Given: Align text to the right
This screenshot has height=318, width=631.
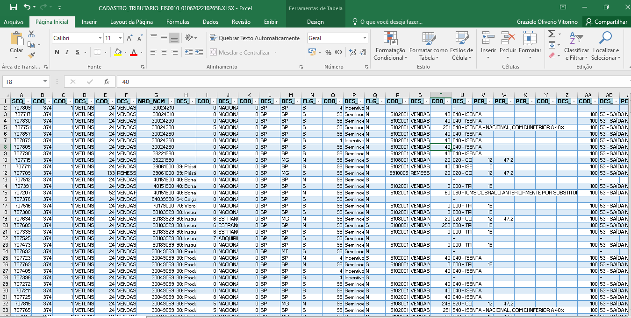Looking at the screenshot, I should pyautogui.click(x=174, y=52).
